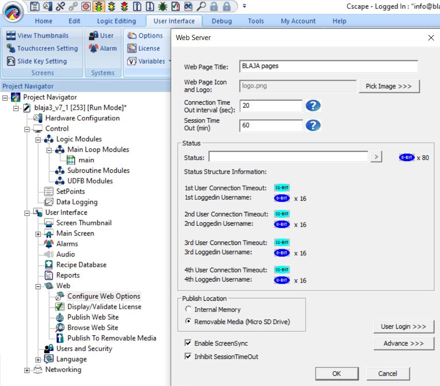Open help for Session Time Out
This screenshot has height=386, width=440.
click(x=313, y=125)
